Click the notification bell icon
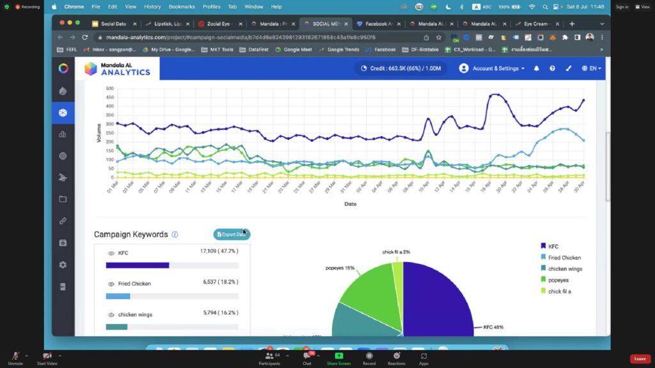The image size is (655, 368). (x=537, y=68)
